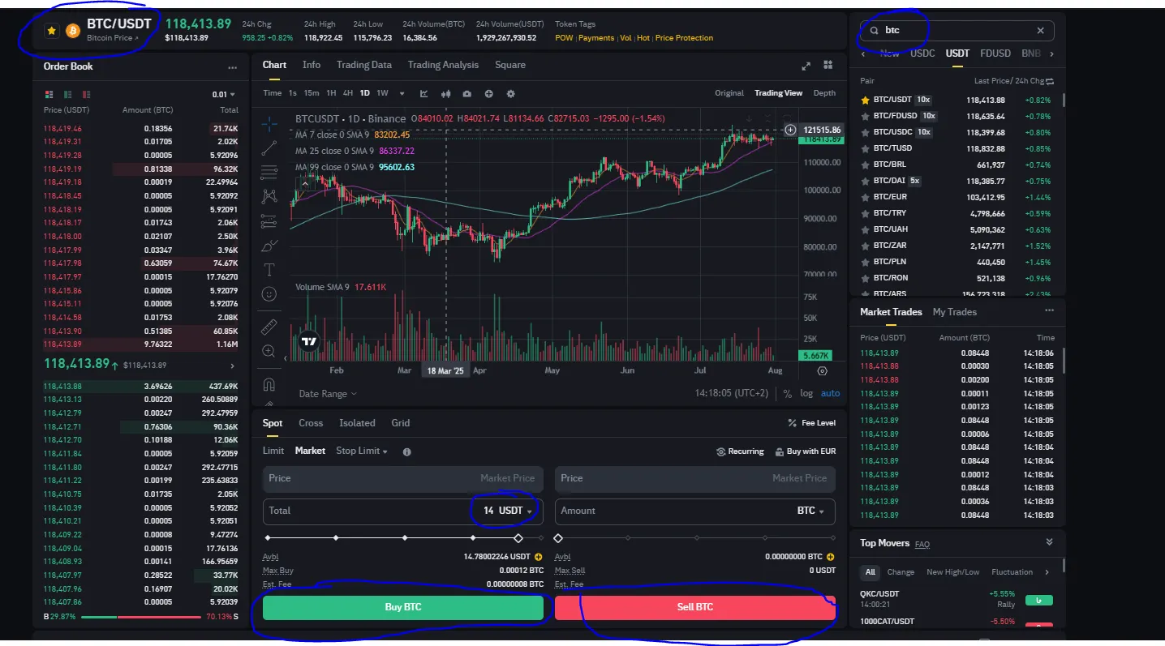The image size is (1165, 646).
Task: Open the Stop Limit order dropdown
Action: click(362, 451)
